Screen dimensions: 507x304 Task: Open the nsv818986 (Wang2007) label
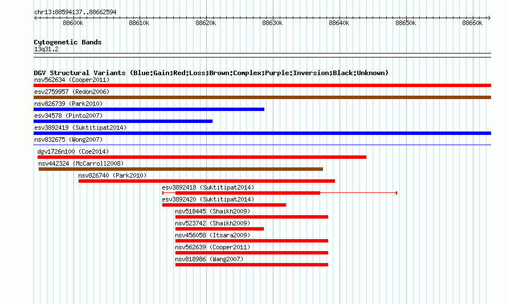(x=209, y=259)
